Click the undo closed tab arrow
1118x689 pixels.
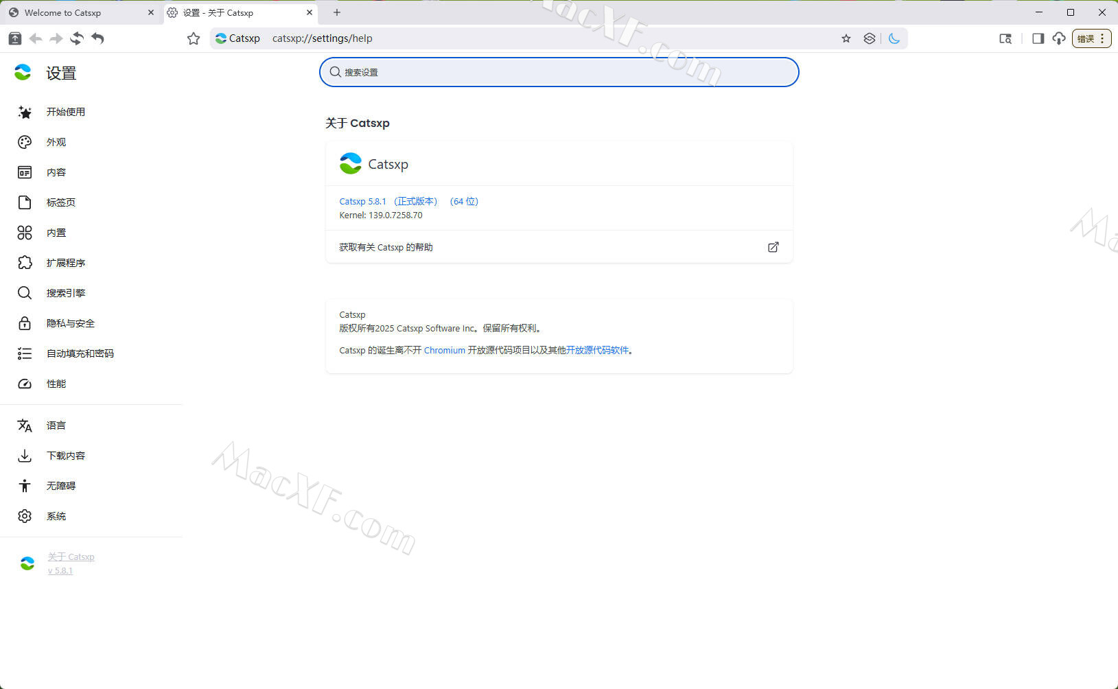point(97,38)
